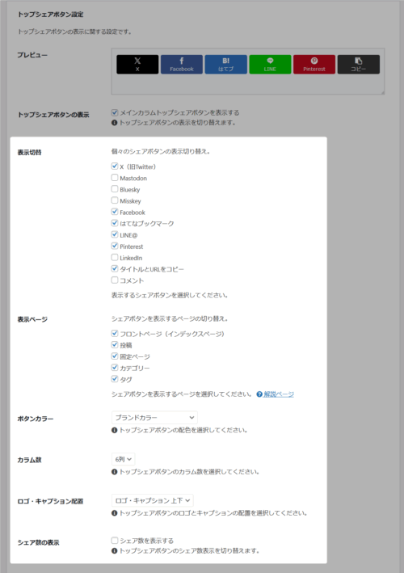Click the green LINE share button

pos(270,65)
